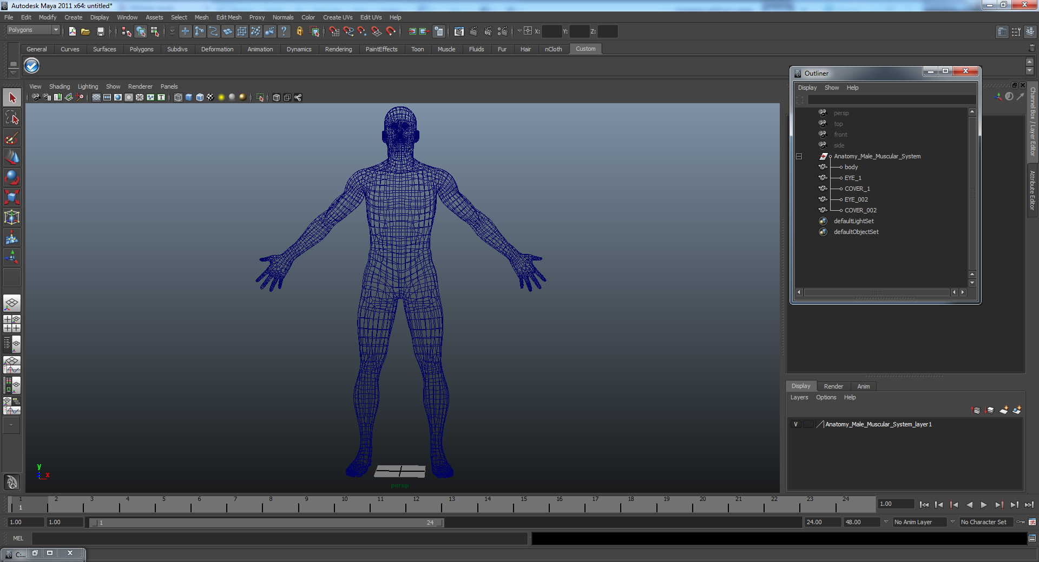Switch to four view layout
Image resolution: width=1039 pixels, height=562 pixels.
12,324
